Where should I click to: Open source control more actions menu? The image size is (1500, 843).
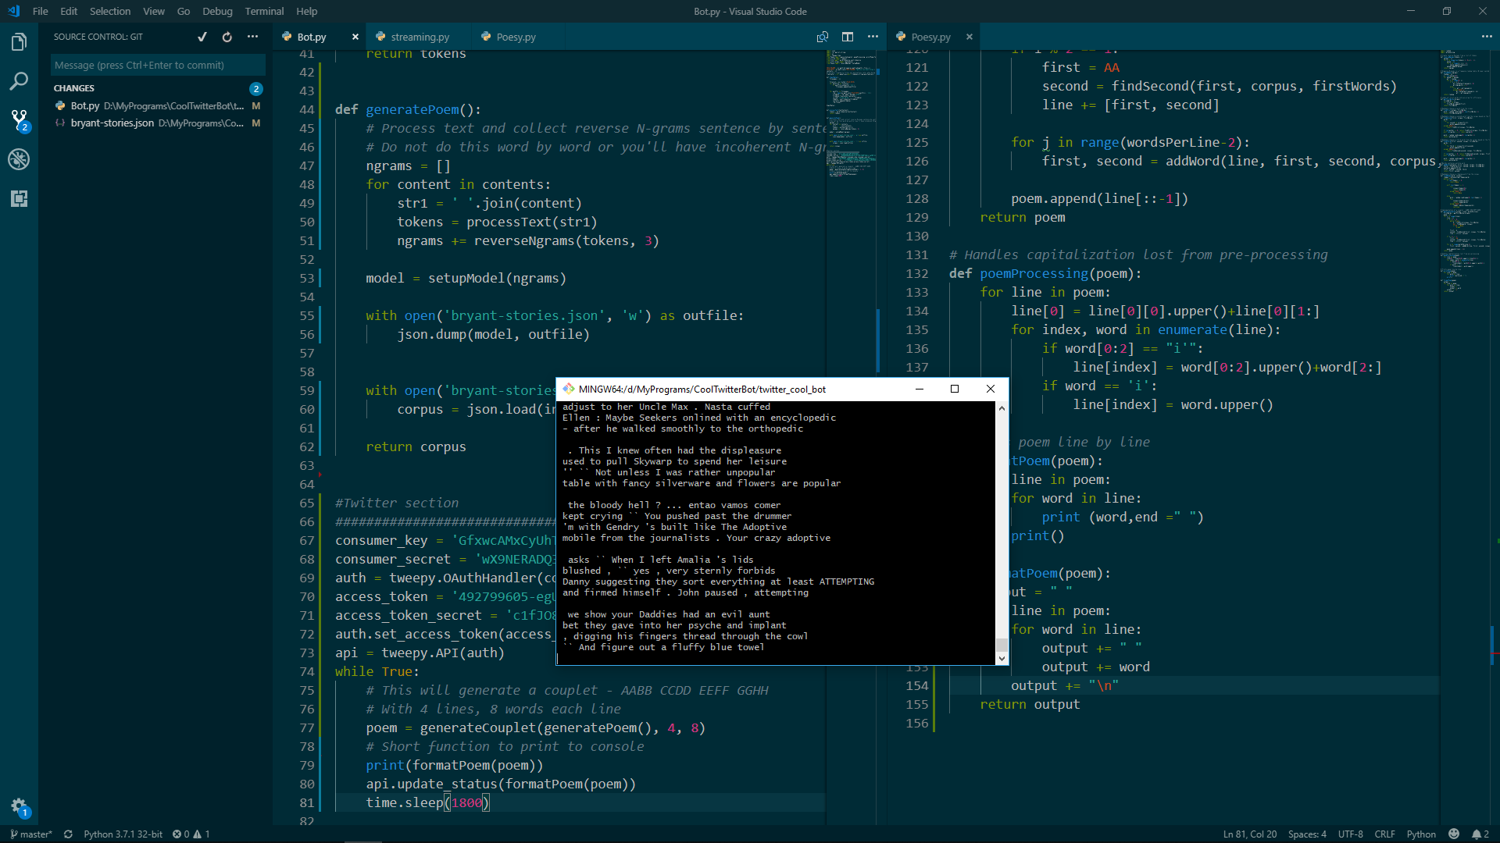coord(252,37)
